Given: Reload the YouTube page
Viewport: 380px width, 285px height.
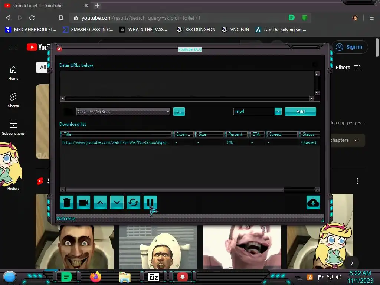Looking at the screenshot, I should (32, 18).
